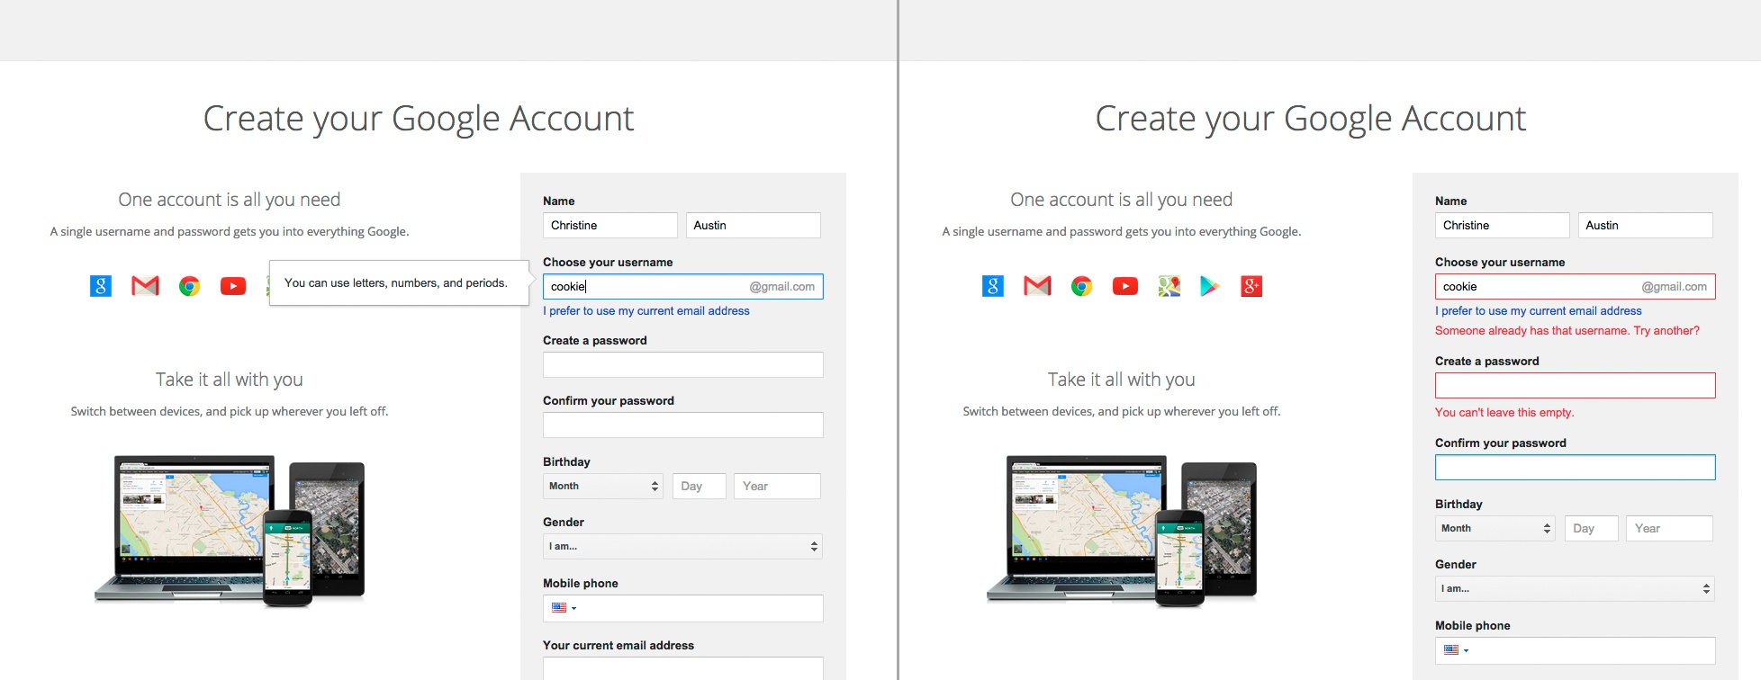Click the 'Your current email address' field
This screenshot has height=680, width=1761.
[683, 668]
